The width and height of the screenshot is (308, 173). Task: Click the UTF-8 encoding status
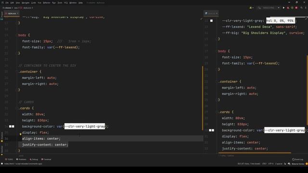click(x=270, y=163)
